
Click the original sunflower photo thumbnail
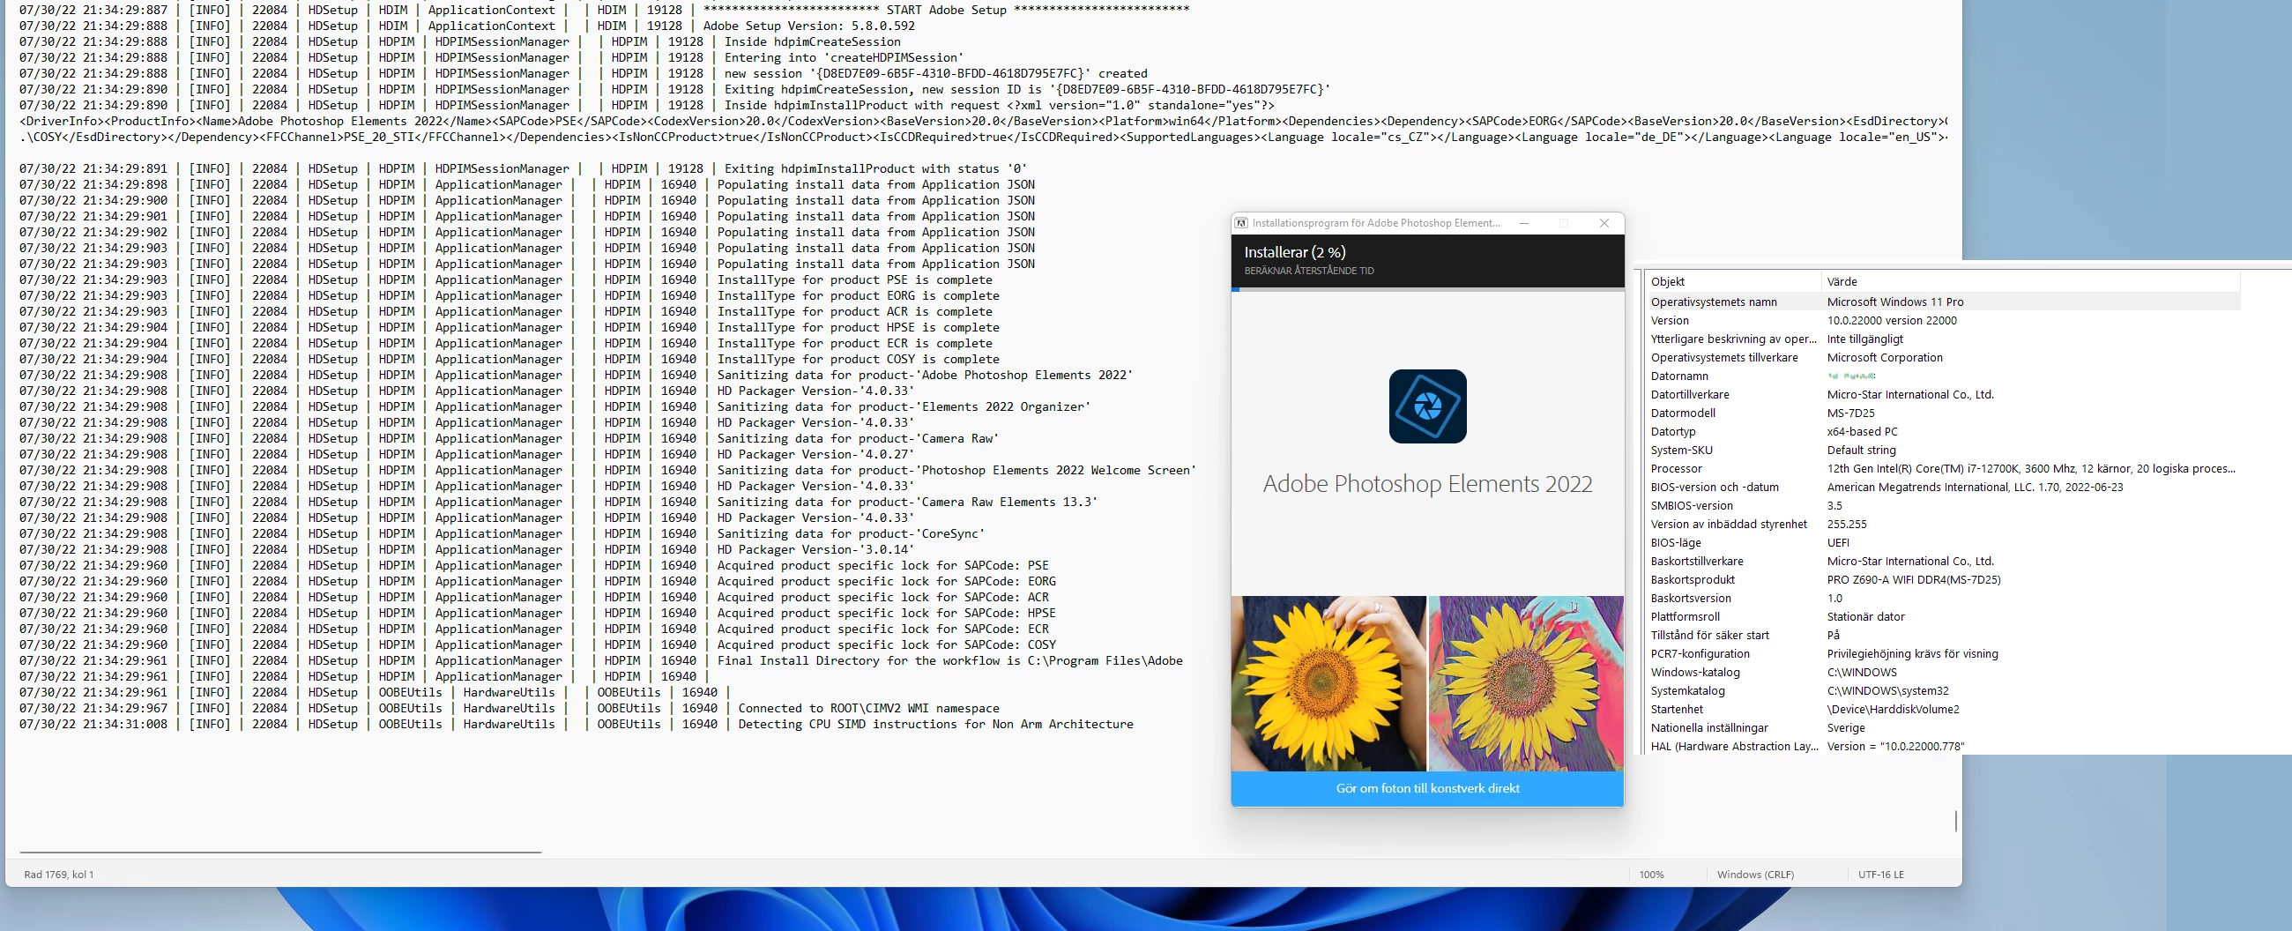point(1328,683)
